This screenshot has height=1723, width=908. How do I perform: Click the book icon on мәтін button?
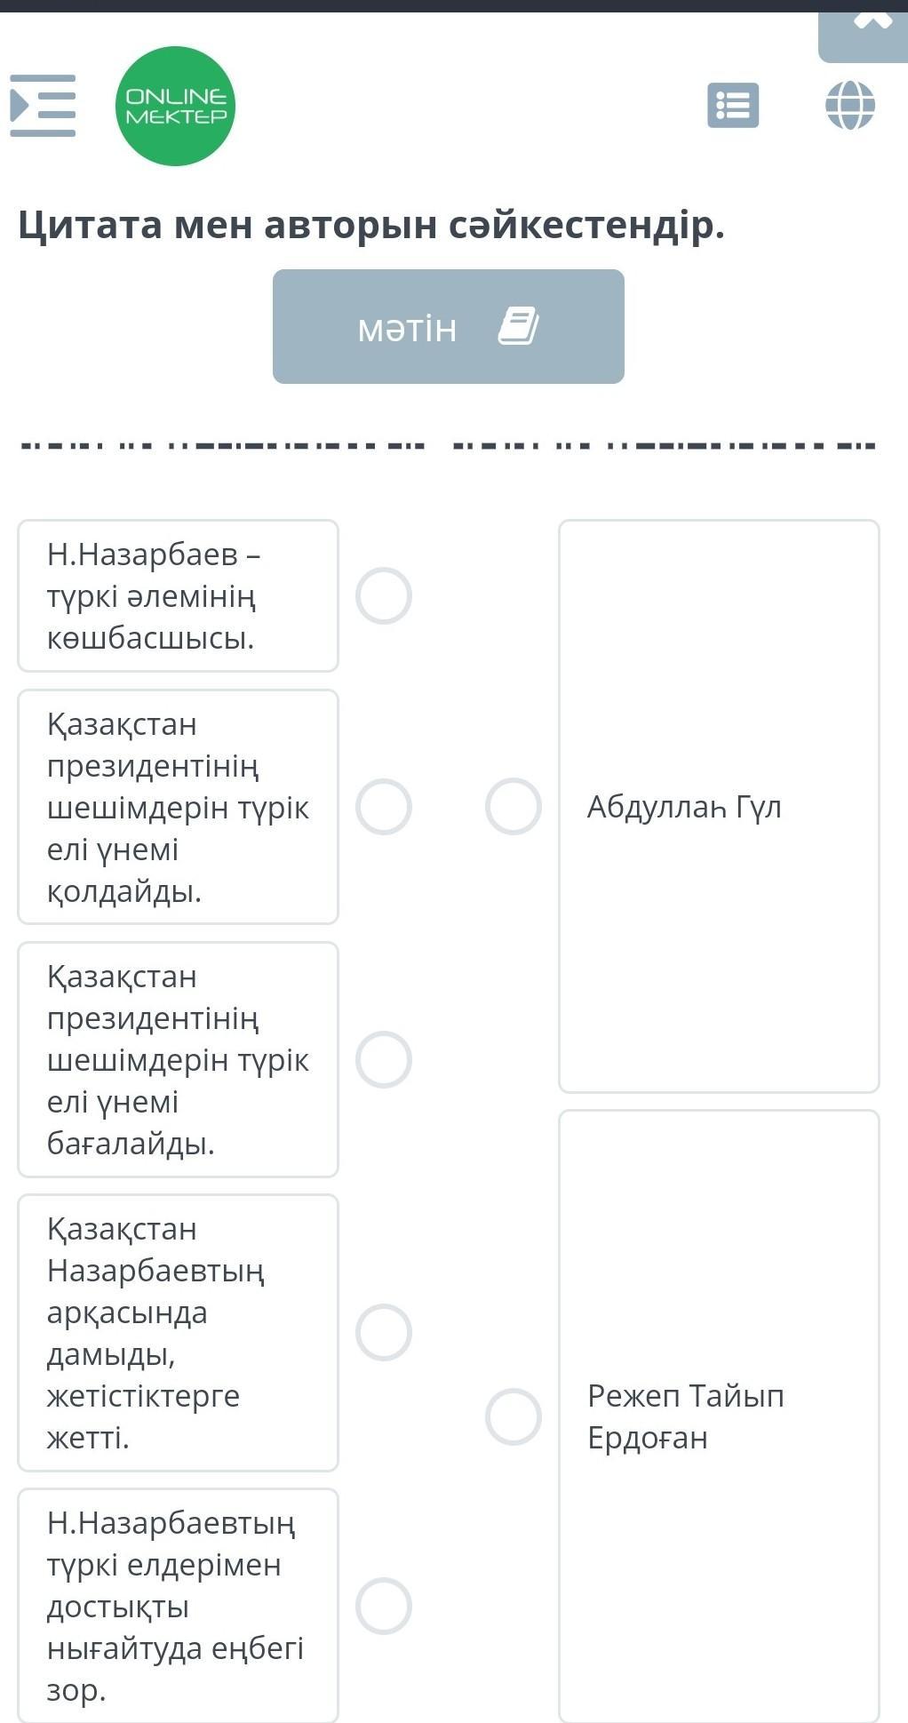tap(519, 326)
